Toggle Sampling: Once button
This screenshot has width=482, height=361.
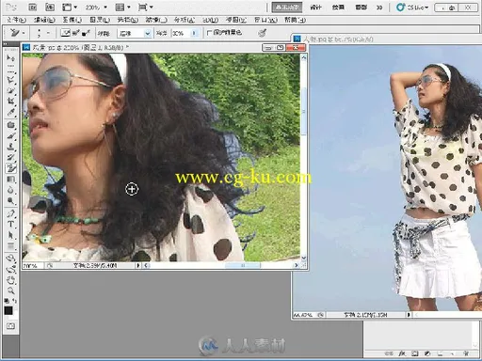click(x=76, y=33)
